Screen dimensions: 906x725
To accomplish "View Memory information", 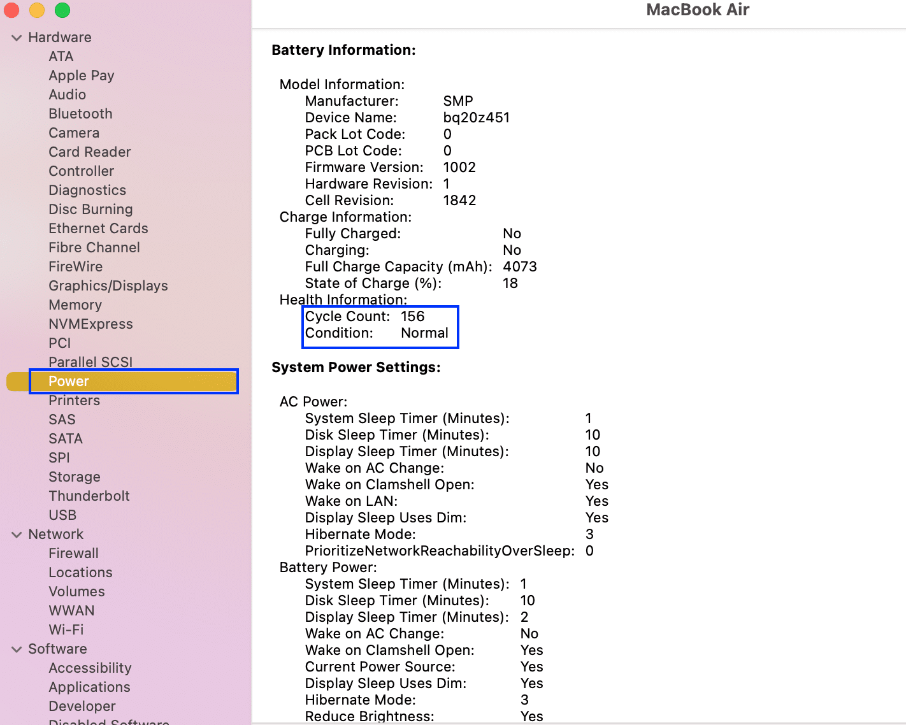I will (75, 305).
